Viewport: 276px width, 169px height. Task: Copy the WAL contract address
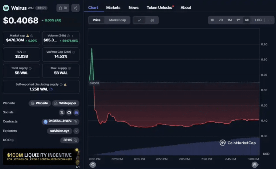tap(76, 122)
